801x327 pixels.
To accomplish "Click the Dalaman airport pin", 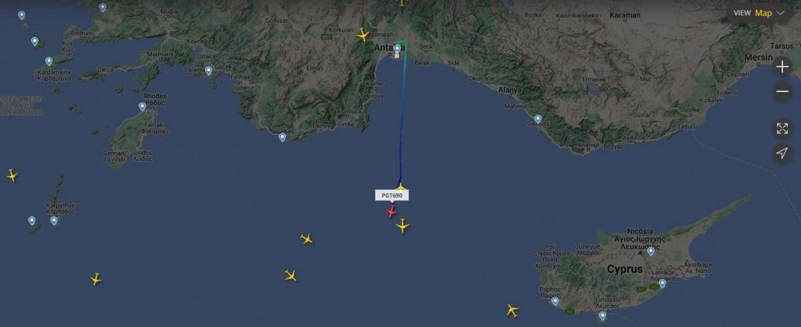I will pos(208,71).
